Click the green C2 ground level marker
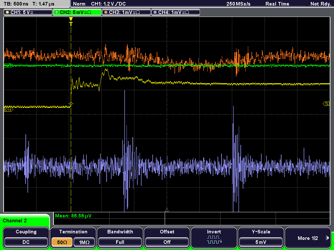 (x=8, y=65)
